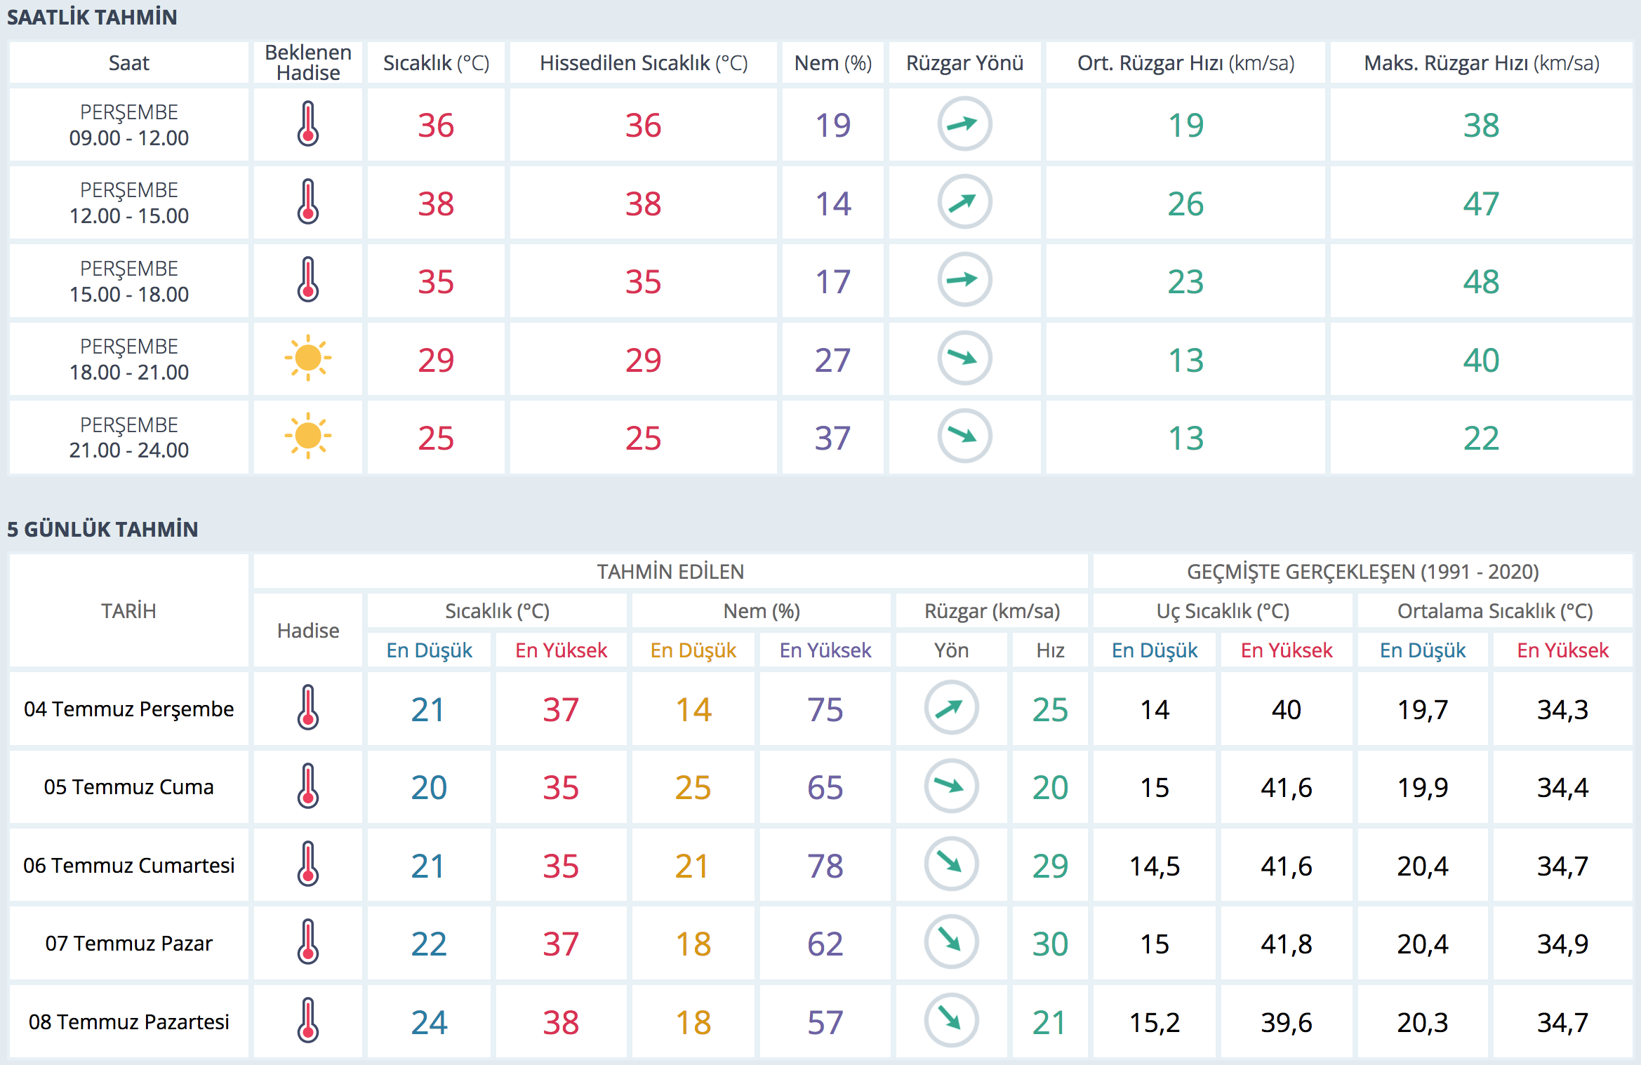Select the 07 Temmuz Pazar date cell
This screenshot has height=1065, width=1641.
128,943
